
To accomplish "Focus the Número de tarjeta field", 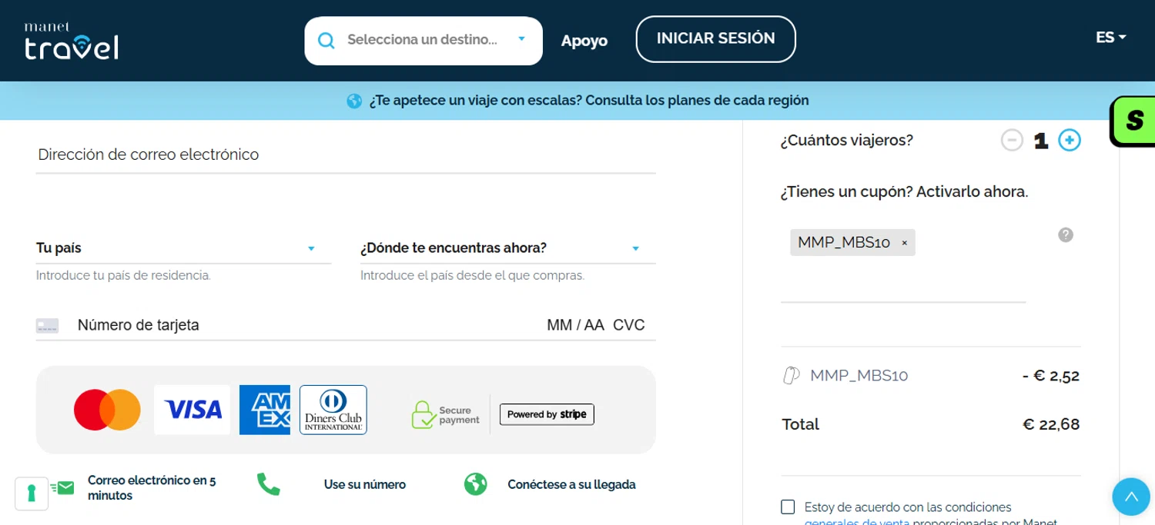I will (x=308, y=325).
